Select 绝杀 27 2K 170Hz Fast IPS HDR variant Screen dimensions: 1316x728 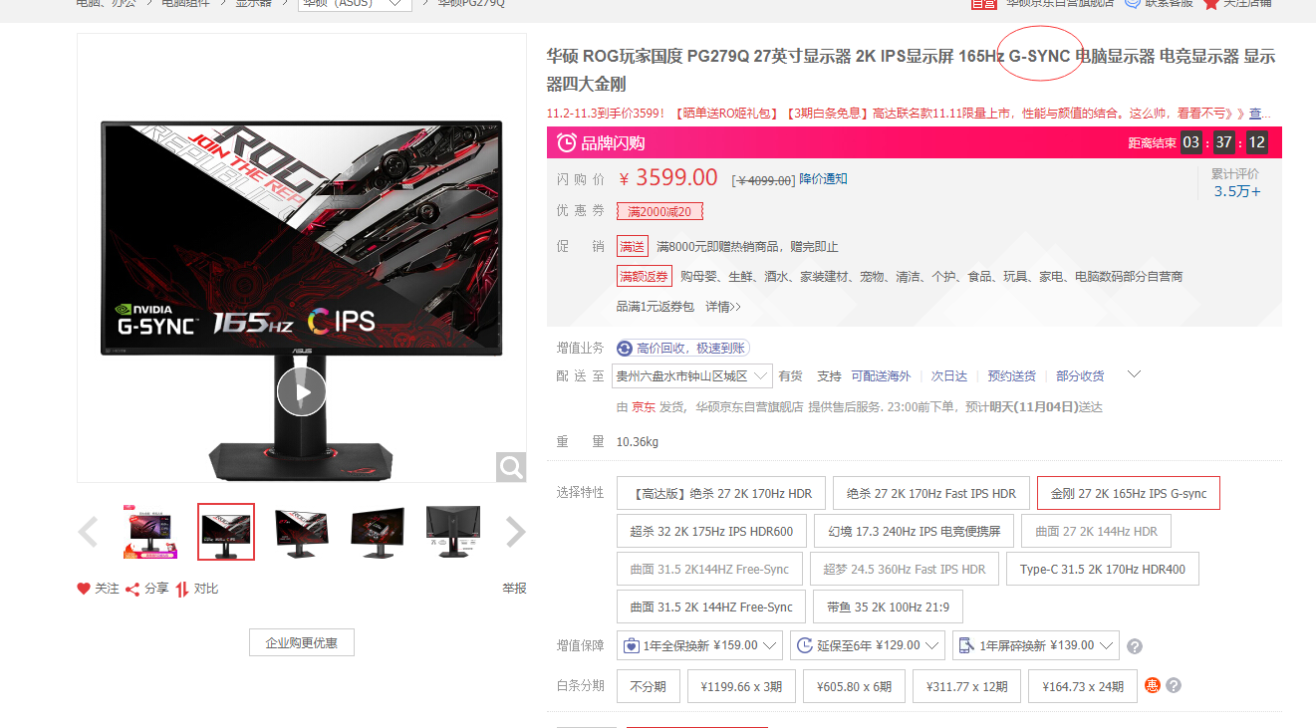coord(931,493)
